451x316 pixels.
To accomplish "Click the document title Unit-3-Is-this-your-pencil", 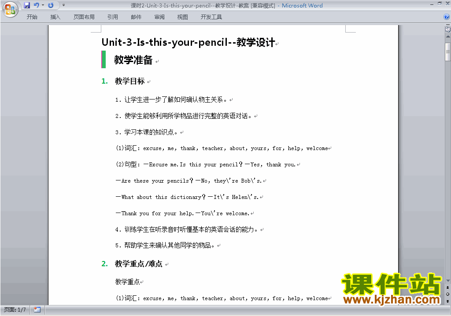I will (189, 42).
